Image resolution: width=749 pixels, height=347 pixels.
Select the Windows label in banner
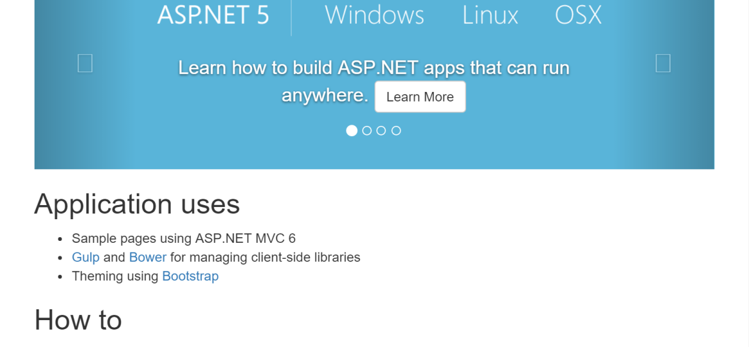coord(374,15)
